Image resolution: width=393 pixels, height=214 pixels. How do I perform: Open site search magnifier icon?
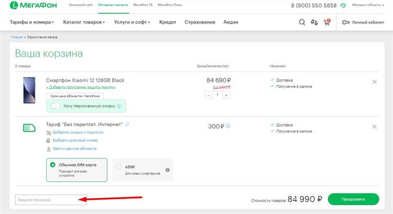(302, 23)
